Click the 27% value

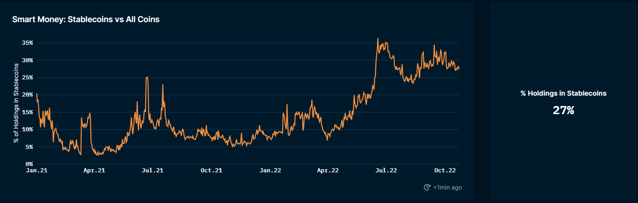(563, 110)
